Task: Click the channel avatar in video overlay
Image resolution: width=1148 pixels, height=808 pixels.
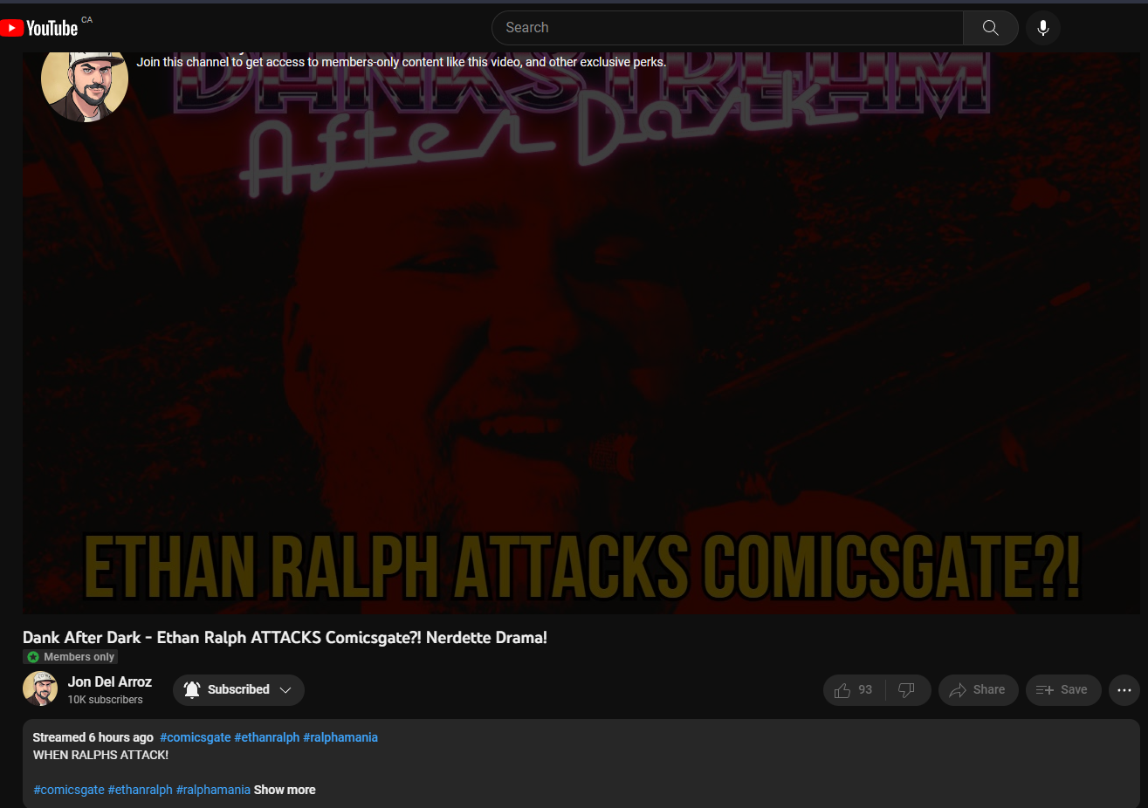Action: point(85,80)
